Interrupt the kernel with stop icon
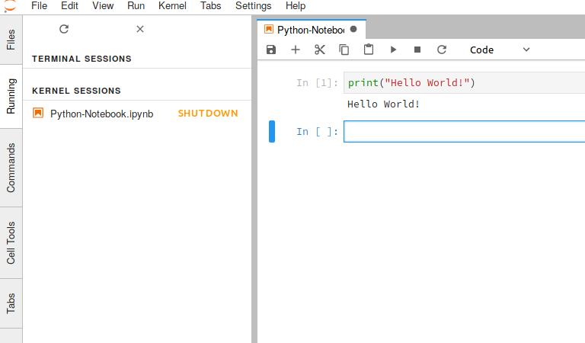This screenshot has width=585, height=343. (417, 50)
